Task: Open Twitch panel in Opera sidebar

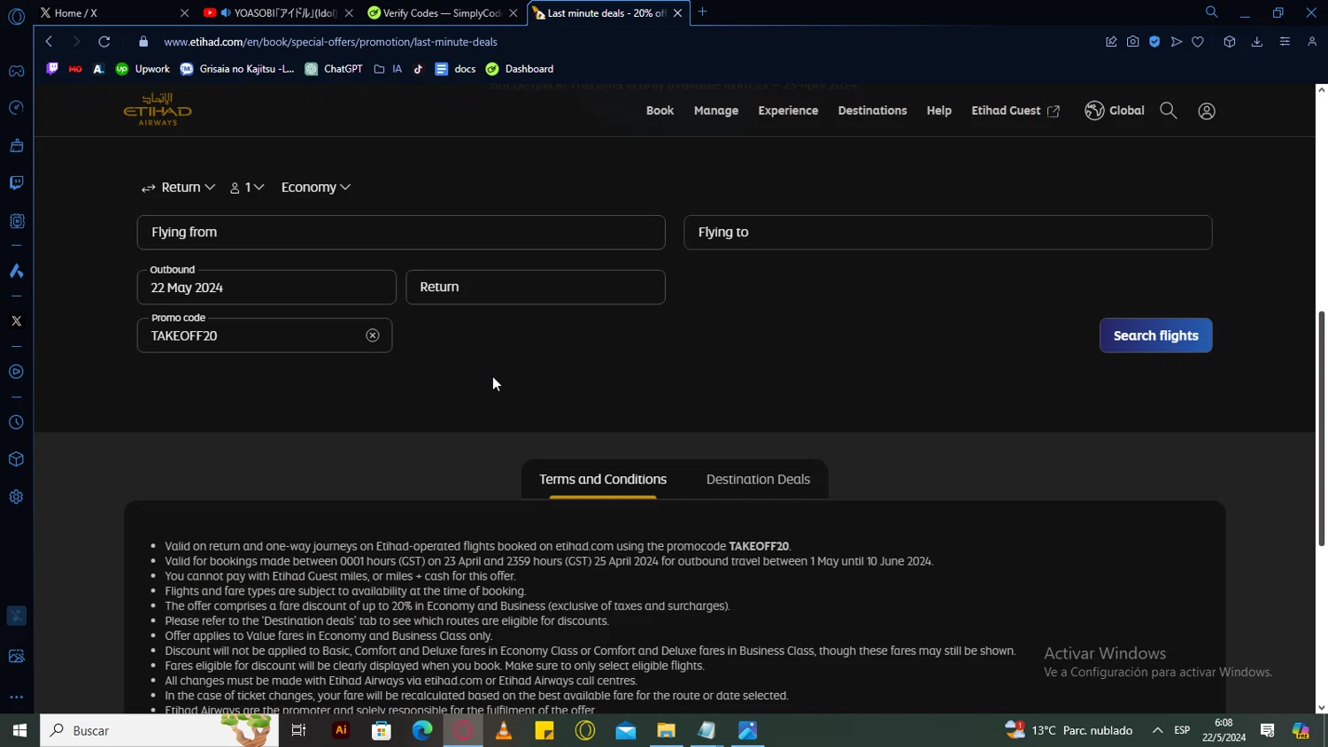Action: click(x=16, y=182)
